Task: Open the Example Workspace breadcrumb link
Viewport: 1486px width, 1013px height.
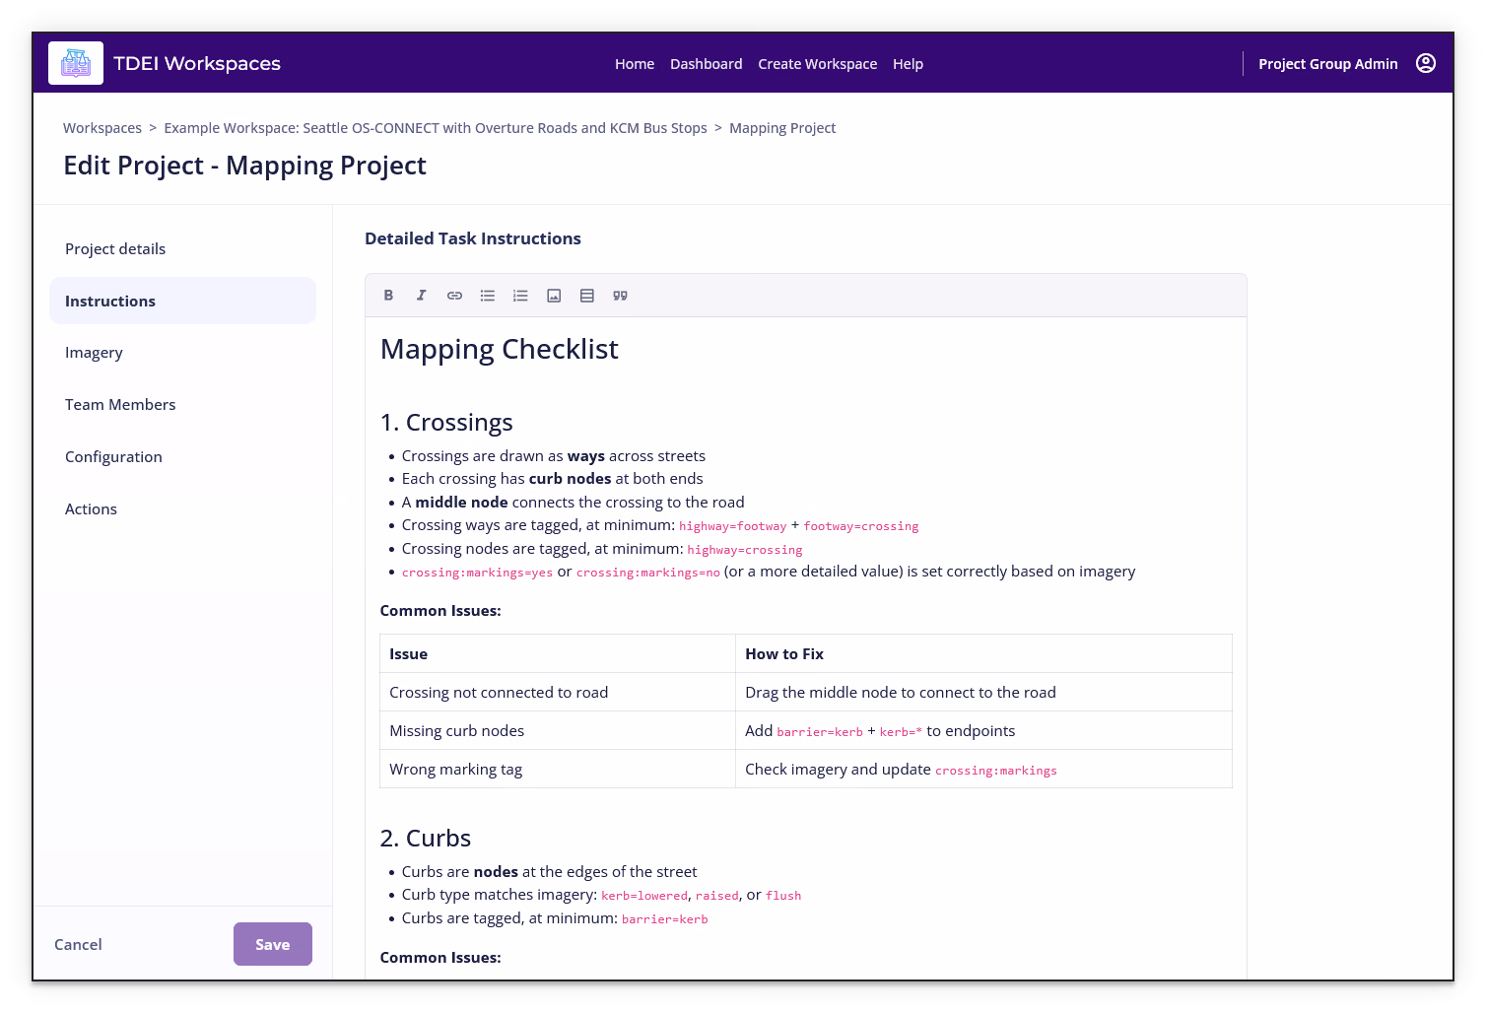Action: 436,128
